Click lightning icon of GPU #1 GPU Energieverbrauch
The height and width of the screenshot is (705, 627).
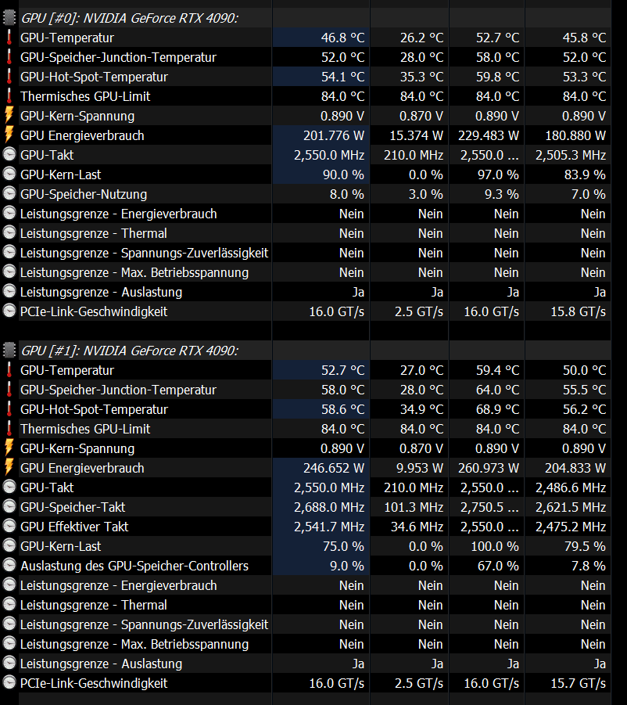[9, 468]
